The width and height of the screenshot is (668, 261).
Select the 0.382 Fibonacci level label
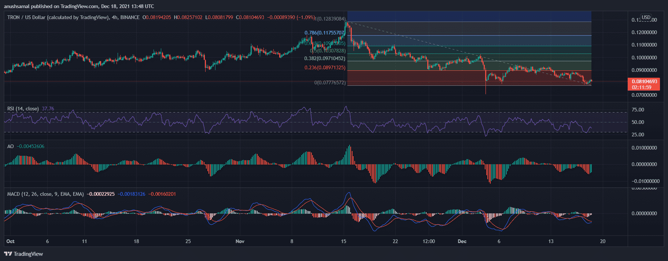tap(324, 58)
